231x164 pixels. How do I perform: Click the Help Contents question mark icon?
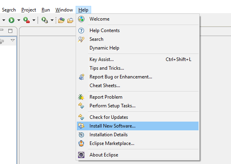tap(81, 31)
